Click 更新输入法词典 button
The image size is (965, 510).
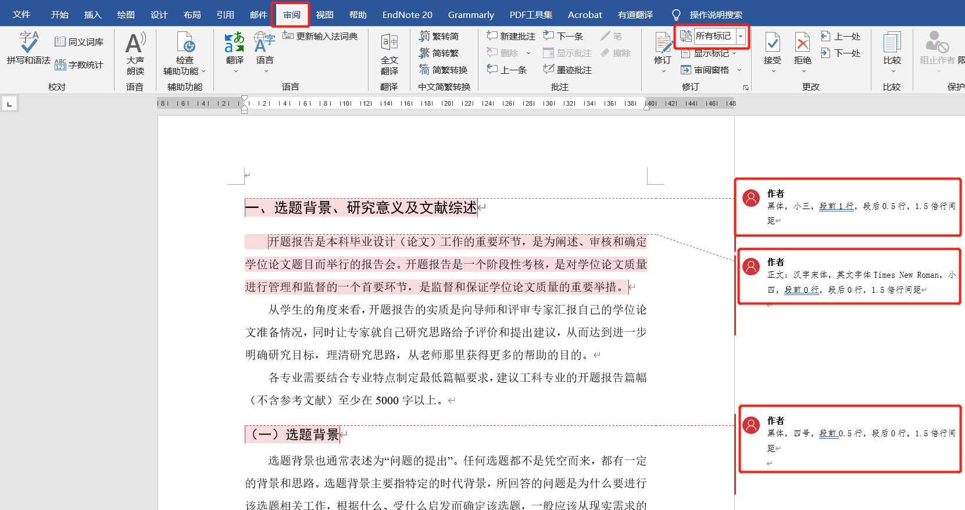320,36
